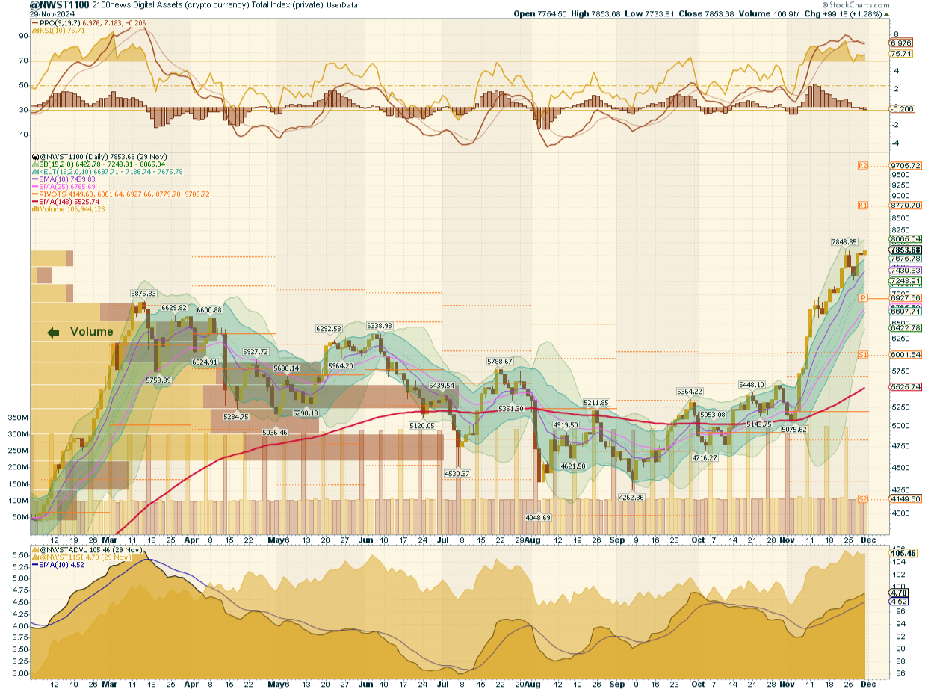Viewport: 925px width, 689px height.
Task: Click the green arrow beside the Volume label
Action: 54,333
